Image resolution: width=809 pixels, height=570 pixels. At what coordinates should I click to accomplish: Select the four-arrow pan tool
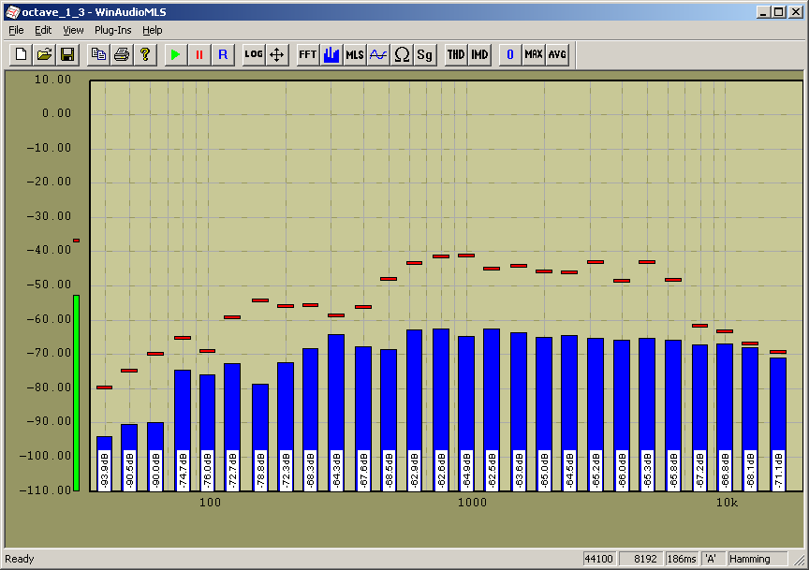coord(277,54)
